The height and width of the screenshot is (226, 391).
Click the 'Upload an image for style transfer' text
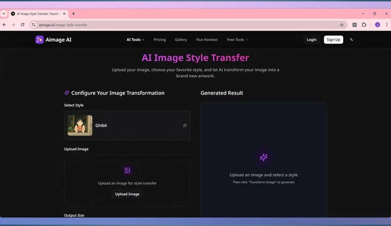tap(127, 183)
